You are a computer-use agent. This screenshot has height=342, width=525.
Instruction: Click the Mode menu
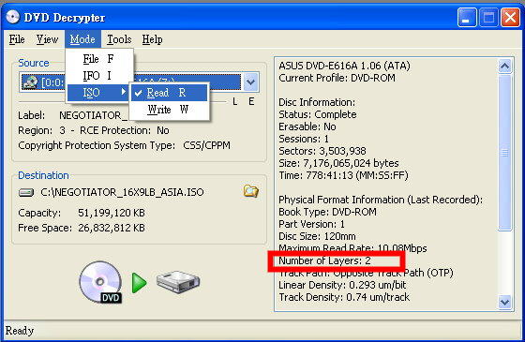click(x=82, y=39)
